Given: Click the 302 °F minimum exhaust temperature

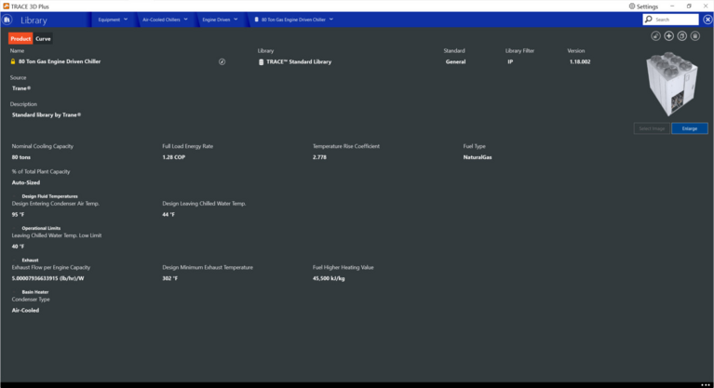Looking at the screenshot, I should point(169,278).
